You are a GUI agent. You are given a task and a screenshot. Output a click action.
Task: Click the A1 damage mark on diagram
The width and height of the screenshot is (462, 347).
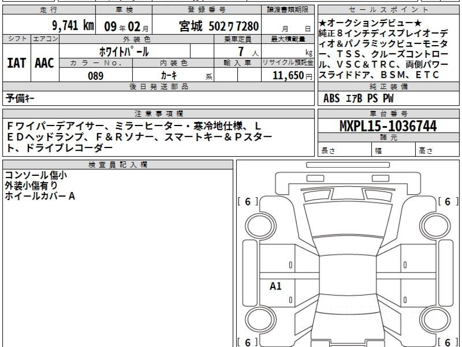click(x=276, y=286)
